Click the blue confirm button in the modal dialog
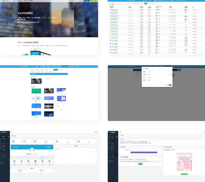 point(170,85)
